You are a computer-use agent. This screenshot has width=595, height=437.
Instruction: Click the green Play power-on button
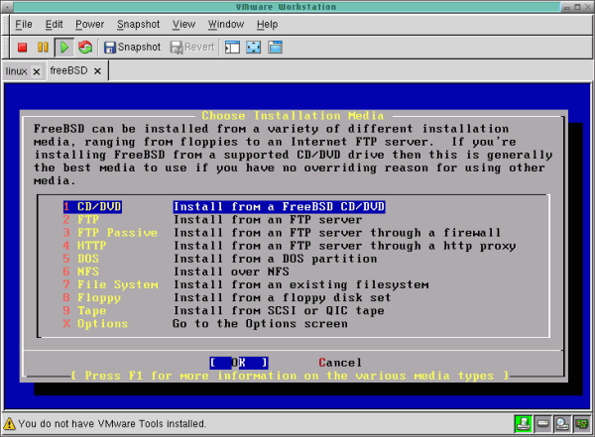tap(64, 48)
